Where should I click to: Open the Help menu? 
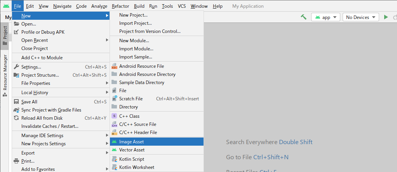tap(218, 6)
